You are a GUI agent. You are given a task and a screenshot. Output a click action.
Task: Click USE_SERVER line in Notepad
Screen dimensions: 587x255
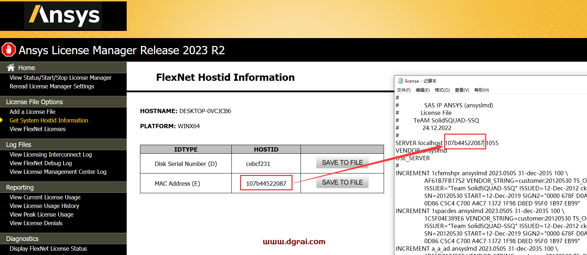[x=412, y=158]
